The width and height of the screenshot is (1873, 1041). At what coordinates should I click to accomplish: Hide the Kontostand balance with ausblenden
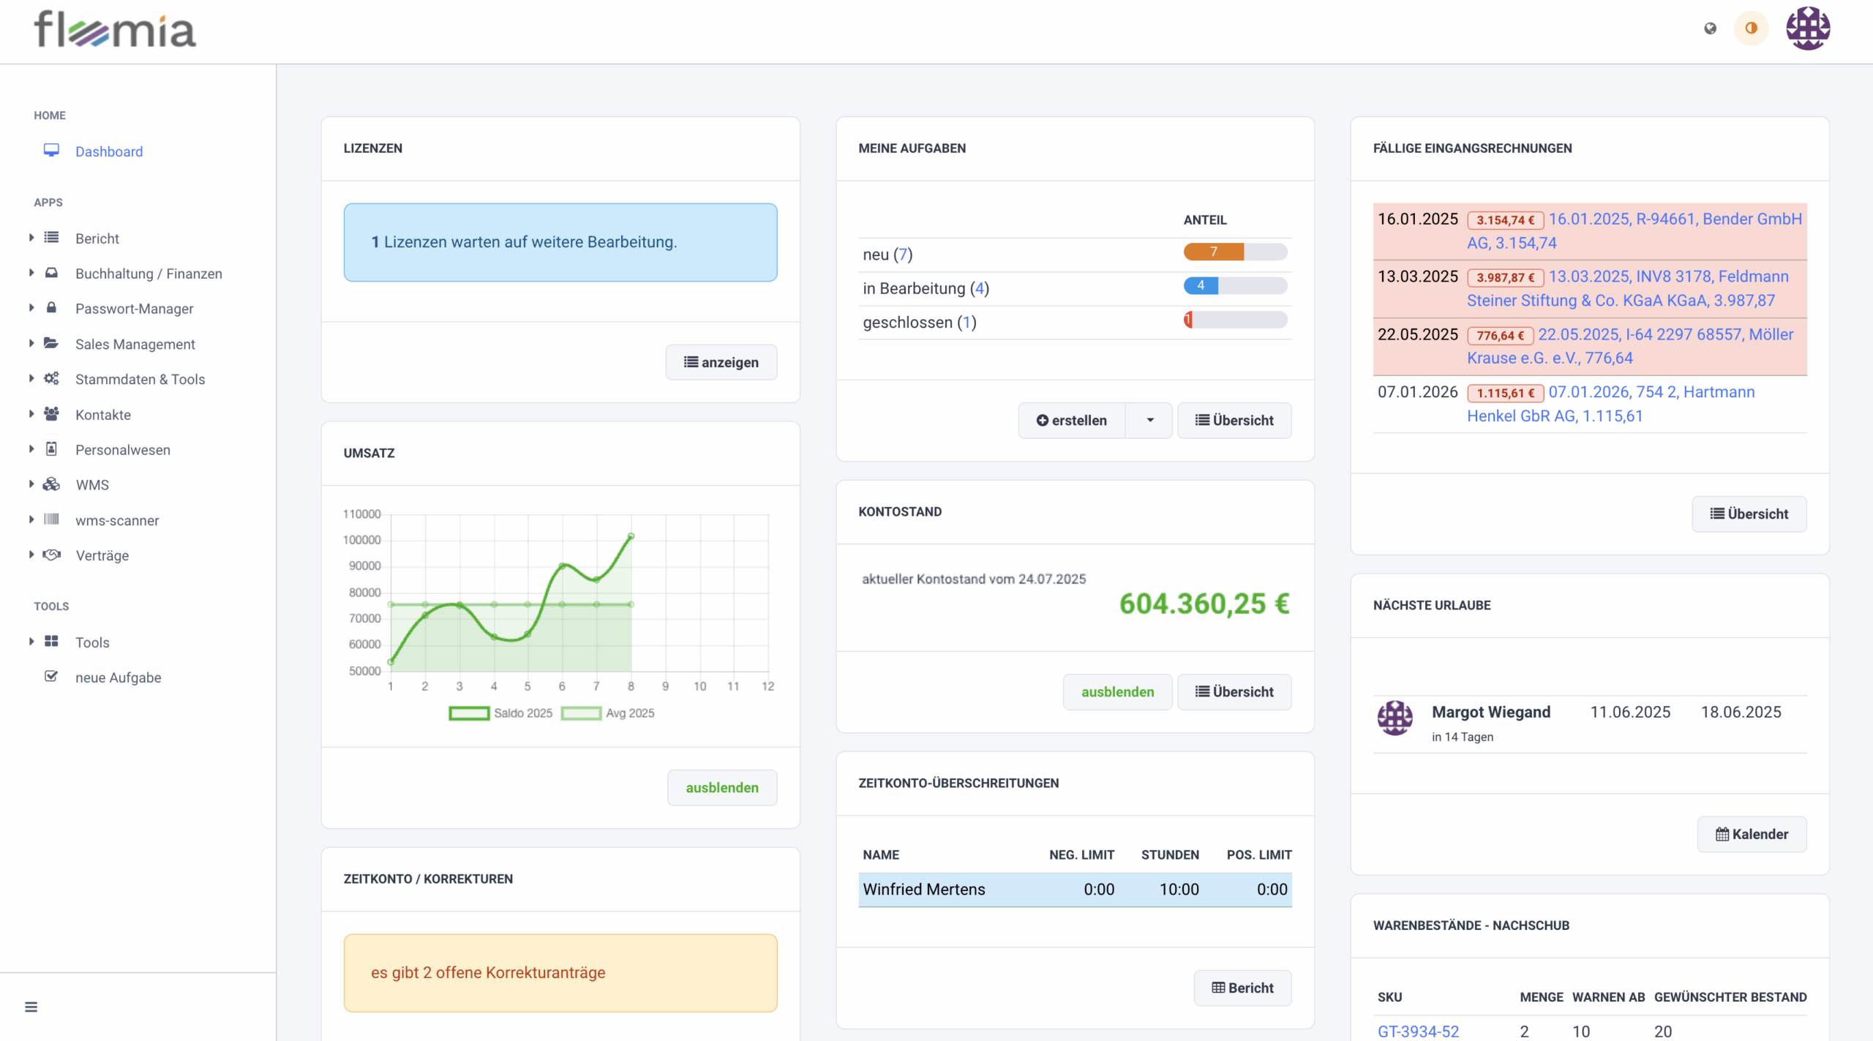(x=1117, y=691)
